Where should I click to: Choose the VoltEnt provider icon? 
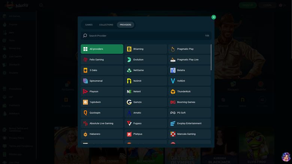coord(173,81)
